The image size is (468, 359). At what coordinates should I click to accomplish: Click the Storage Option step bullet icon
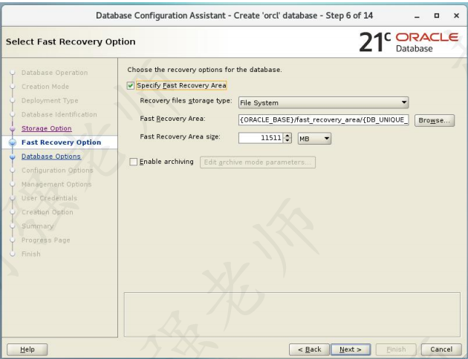coord(13,129)
